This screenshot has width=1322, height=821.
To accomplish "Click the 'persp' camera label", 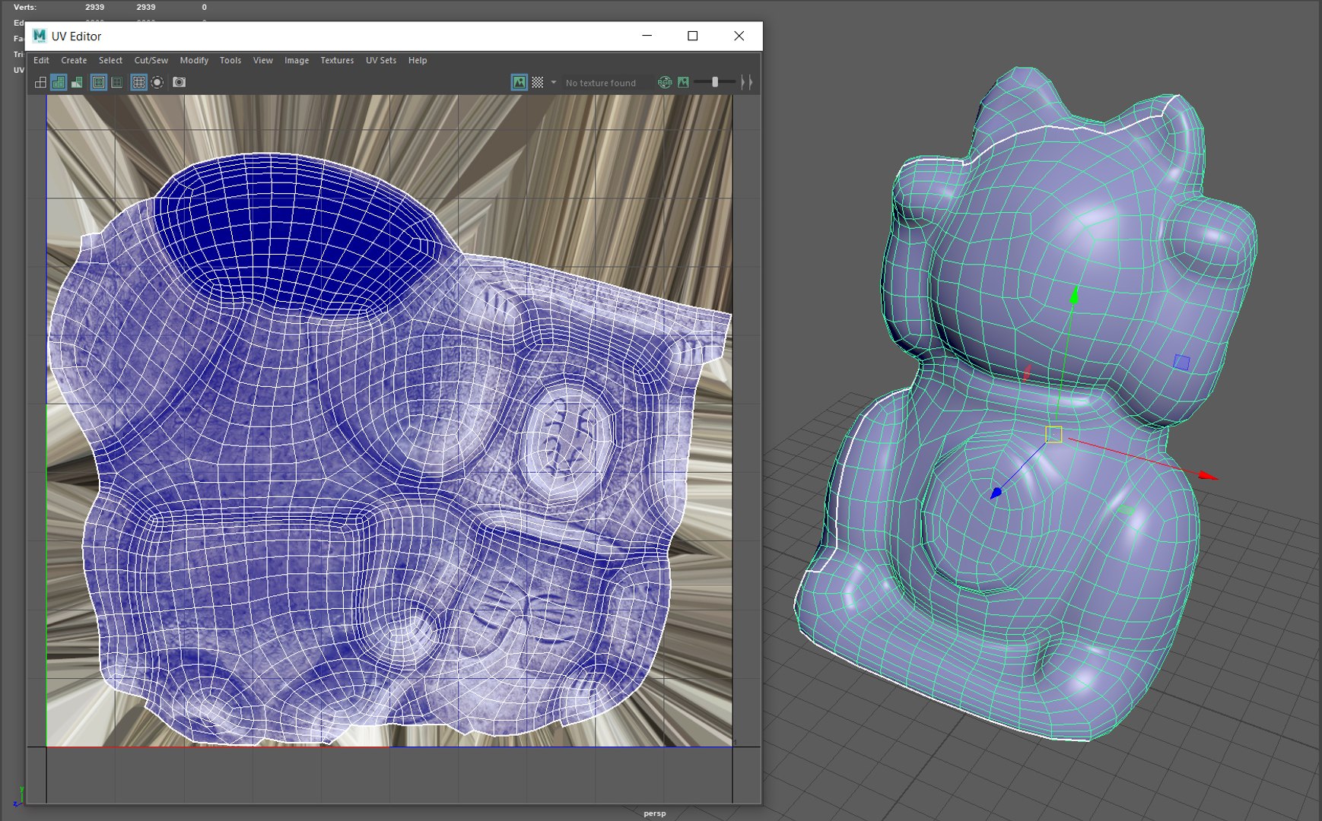I will click(x=654, y=813).
